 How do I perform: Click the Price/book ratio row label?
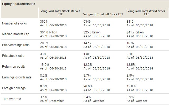coord(13,56)
